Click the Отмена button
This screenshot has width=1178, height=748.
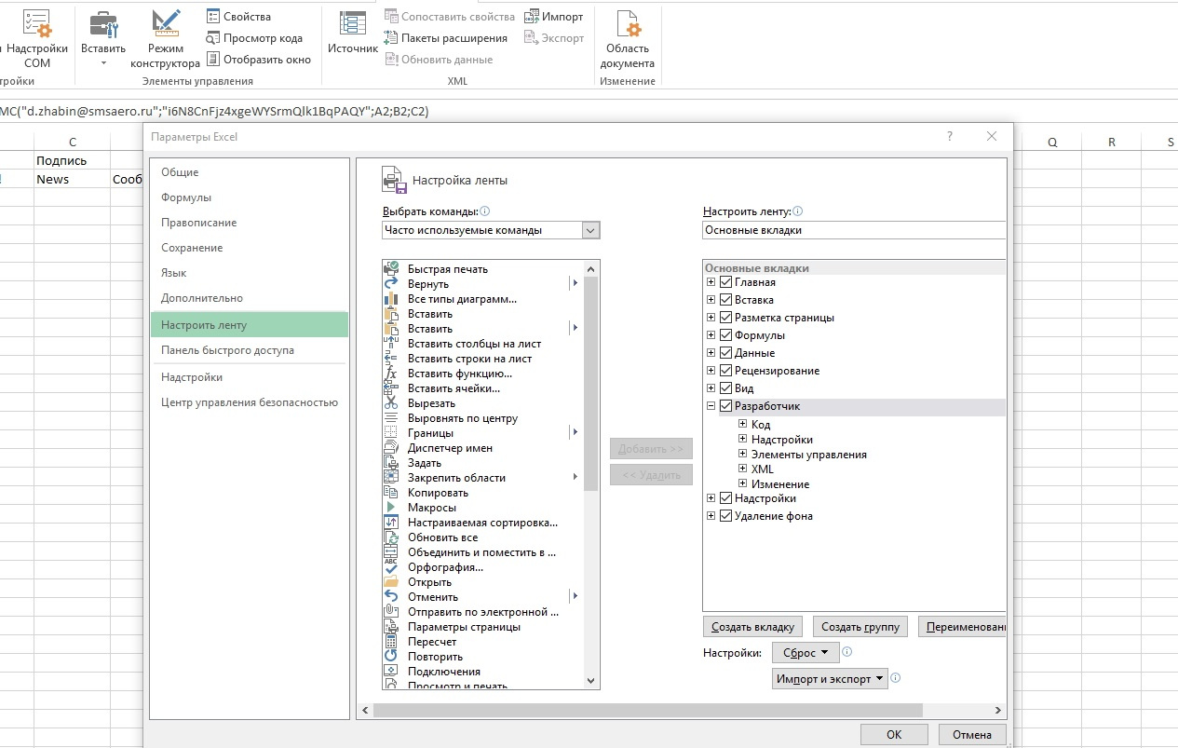pyautogui.click(x=972, y=734)
